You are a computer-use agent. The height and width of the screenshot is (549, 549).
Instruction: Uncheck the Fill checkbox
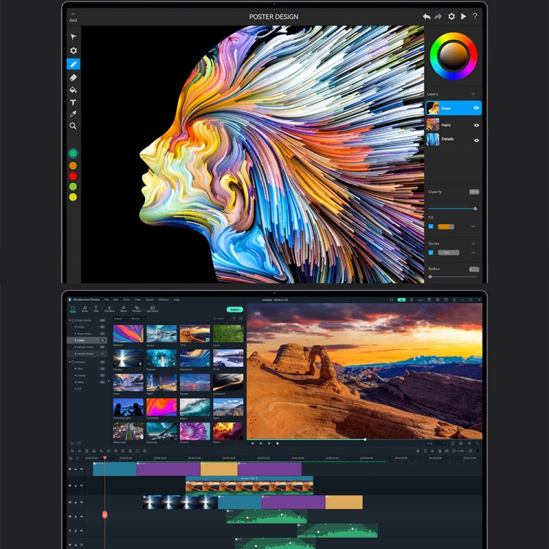click(430, 226)
